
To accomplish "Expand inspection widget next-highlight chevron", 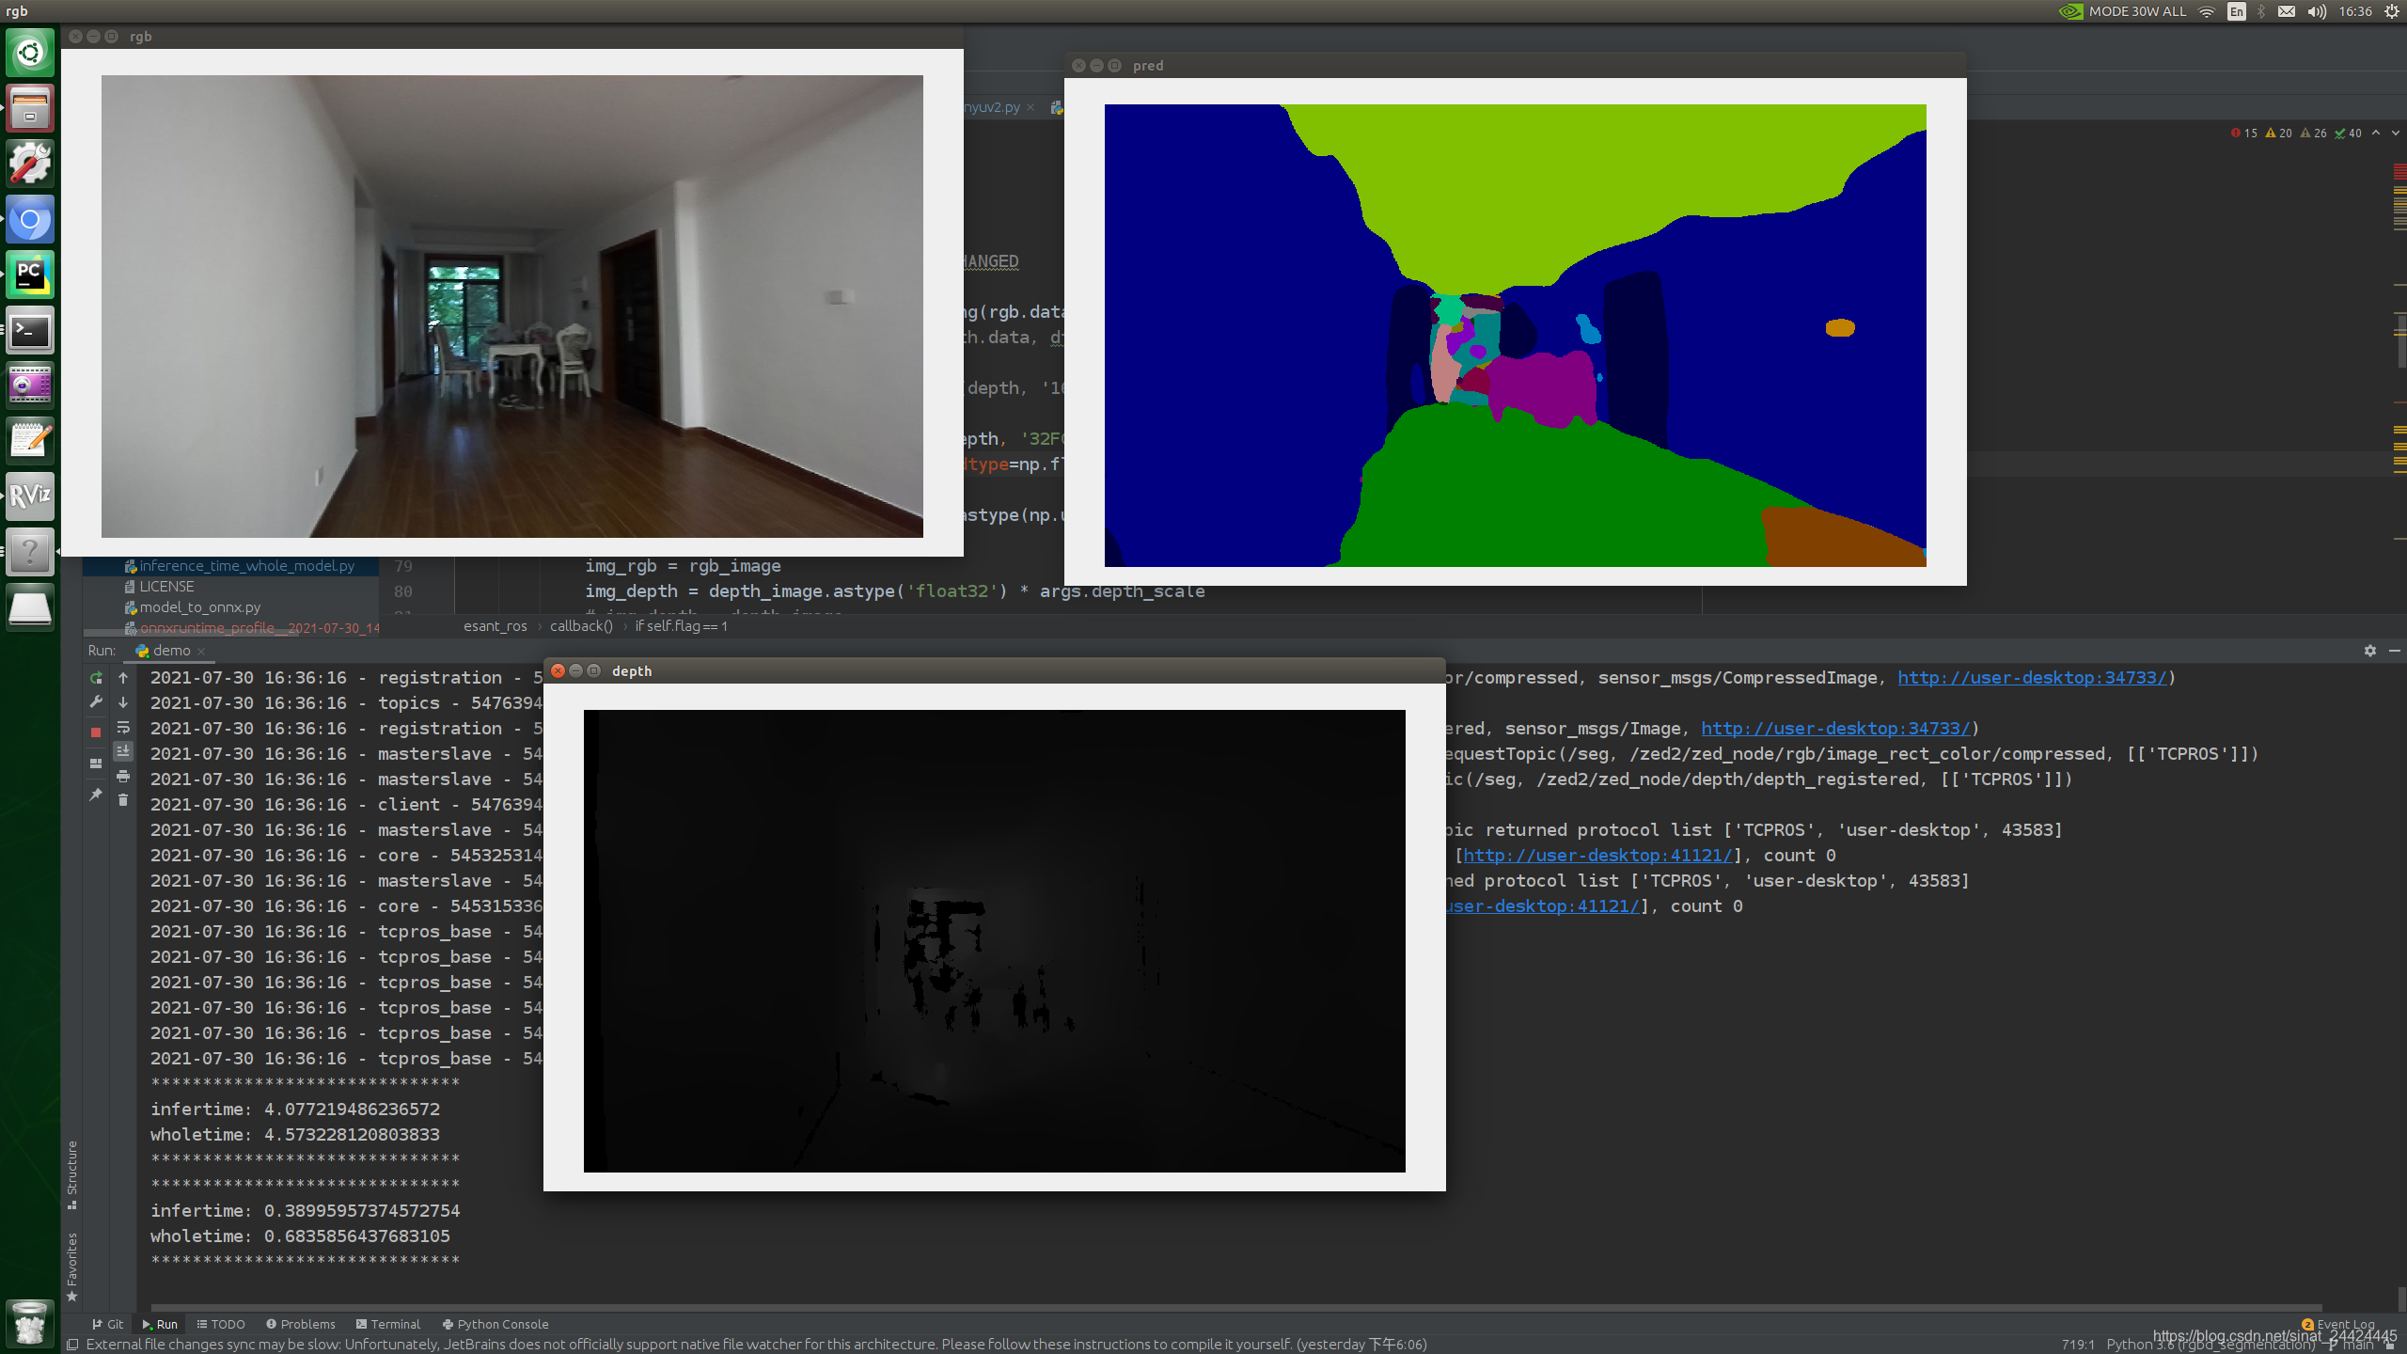I will (x=2395, y=134).
